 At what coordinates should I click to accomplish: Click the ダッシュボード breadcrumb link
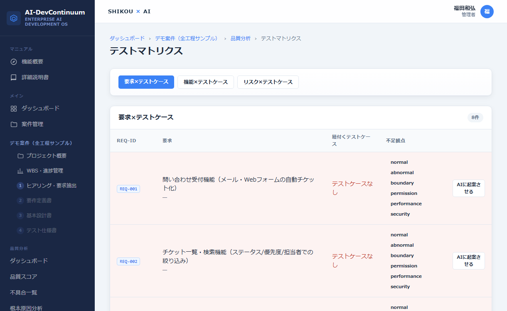coord(127,39)
